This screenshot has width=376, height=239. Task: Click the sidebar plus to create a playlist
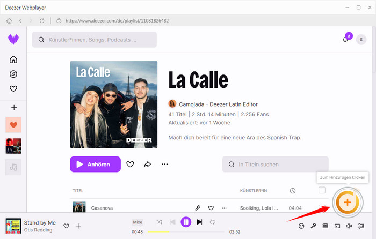point(14,107)
